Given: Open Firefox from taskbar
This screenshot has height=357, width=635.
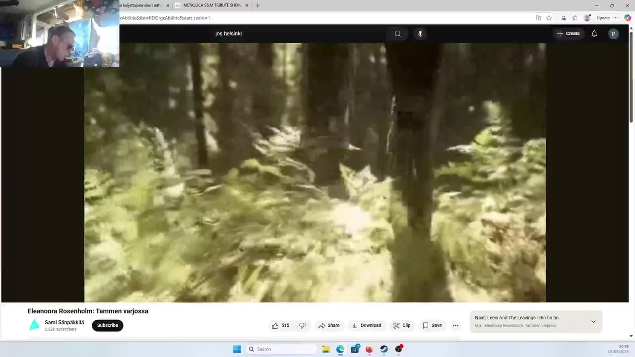Looking at the screenshot, I should click(x=369, y=349).
